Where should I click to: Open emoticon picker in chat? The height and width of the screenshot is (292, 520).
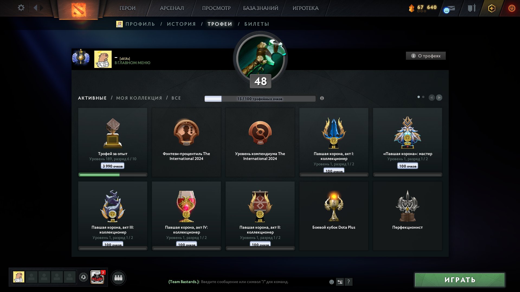tap(331, 282)
